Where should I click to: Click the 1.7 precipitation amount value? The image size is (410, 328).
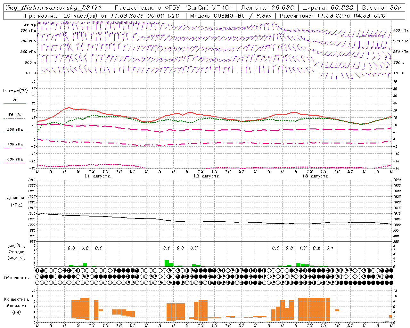303,248
